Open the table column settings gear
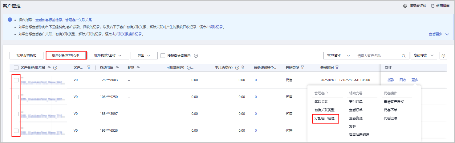Screen dimensions: 455x143 pos(443,56)
